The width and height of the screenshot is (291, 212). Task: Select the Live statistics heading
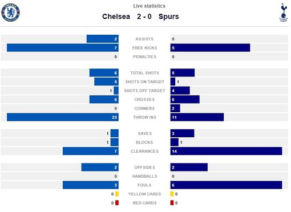point(149,6)
